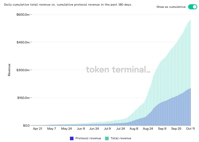
Task: Click the blue Protocol revenue legend swatch
Action: [72, 138]
